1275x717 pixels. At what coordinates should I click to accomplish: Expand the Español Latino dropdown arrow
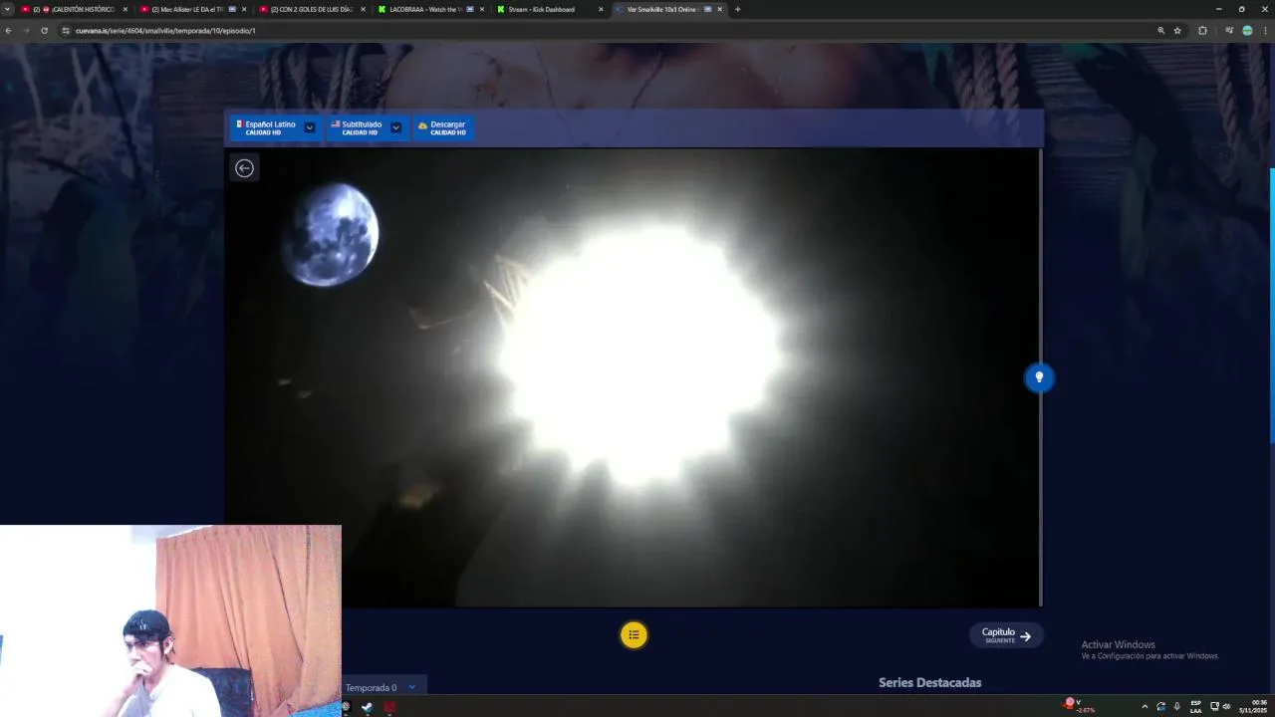(310, 127)
